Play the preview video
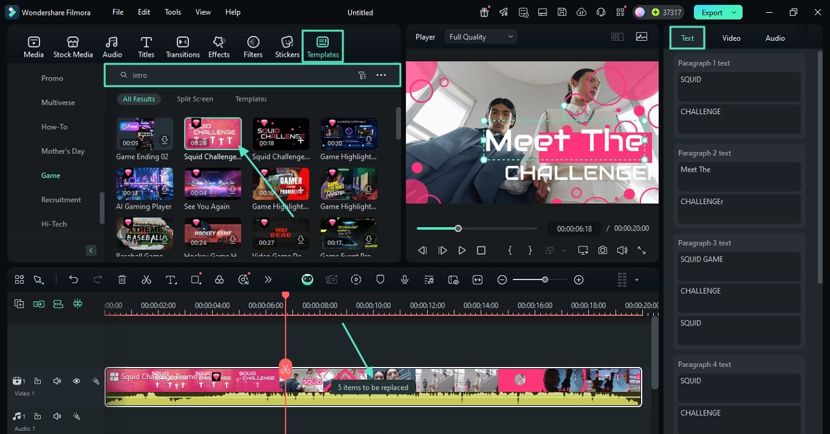830x434 pixels. click(x=462, y=251)
